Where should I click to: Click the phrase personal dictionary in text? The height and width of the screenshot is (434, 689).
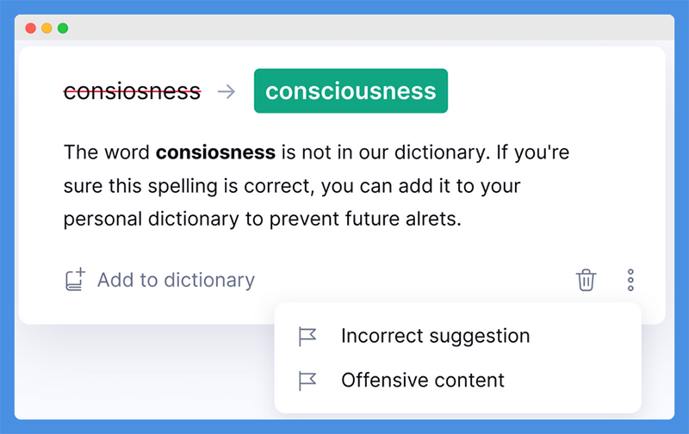[152, 220]
